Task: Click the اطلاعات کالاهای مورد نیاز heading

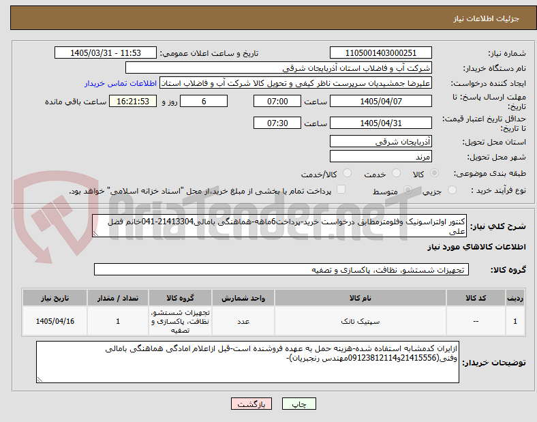Action: coord(476,247)
